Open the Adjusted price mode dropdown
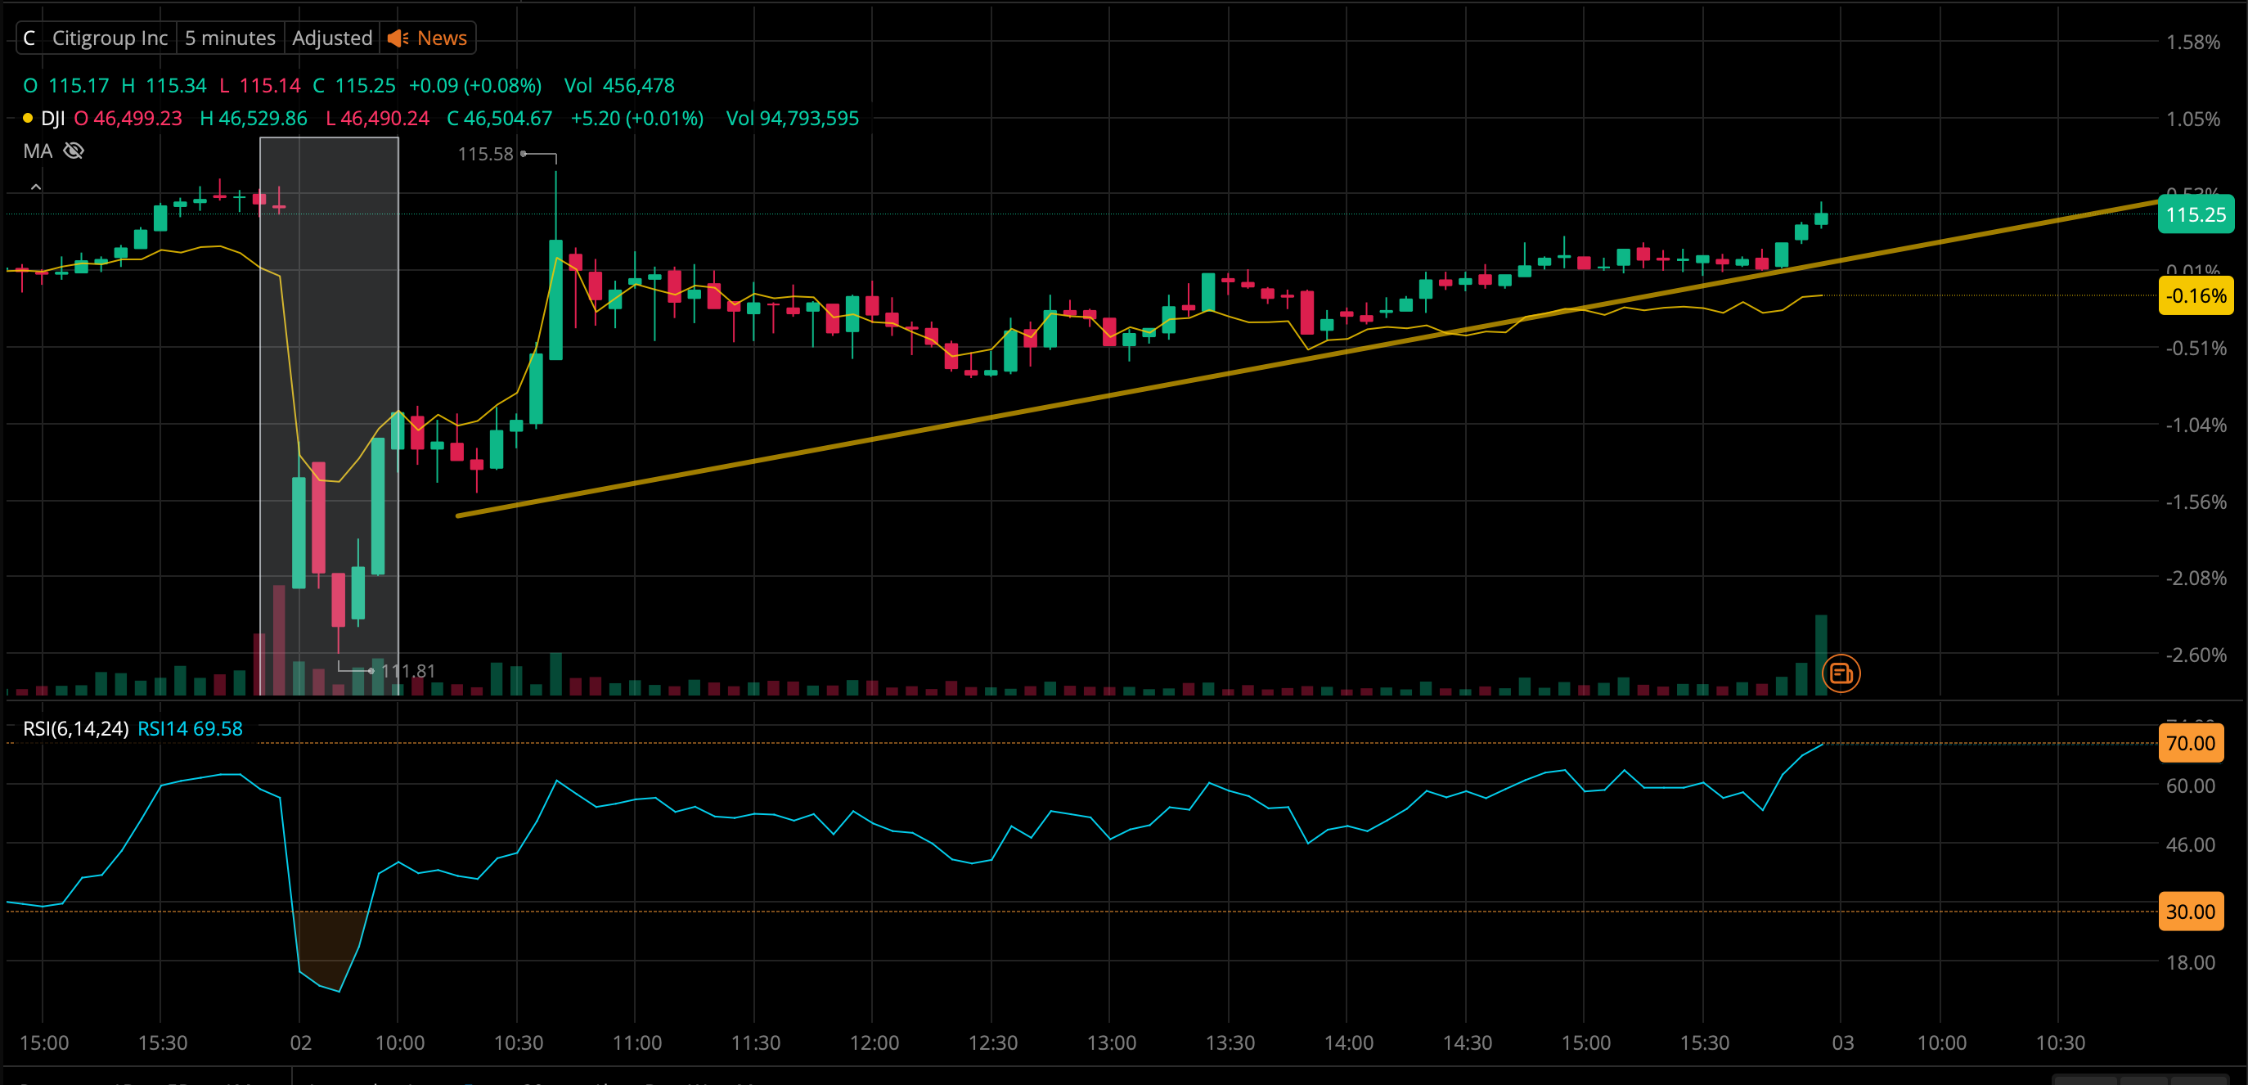Viewport: 2248px width, 1085px height. [x=331, y=38]
